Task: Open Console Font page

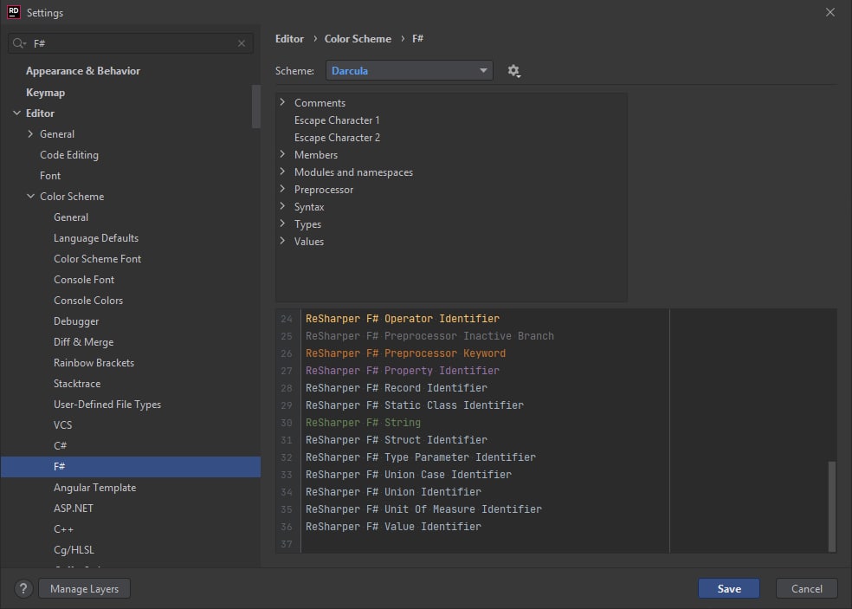Action: (84, 280)
